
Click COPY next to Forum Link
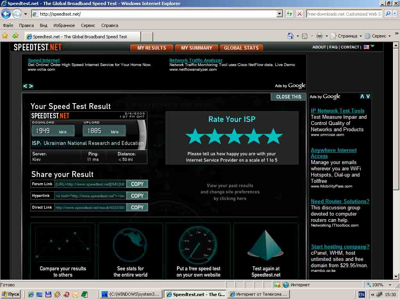click(x=137, y=184)
